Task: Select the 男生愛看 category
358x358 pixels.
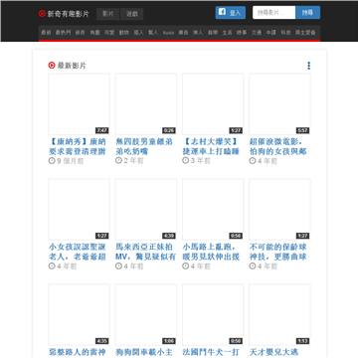Action: pos(305,33)
